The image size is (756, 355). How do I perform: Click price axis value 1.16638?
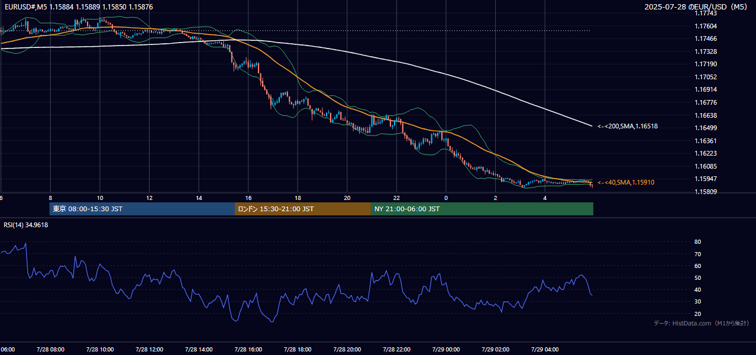click(x=706, y=115)
